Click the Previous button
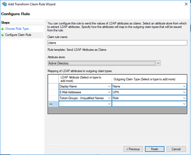This screenshot has height=155, width=191. point(133,149)
